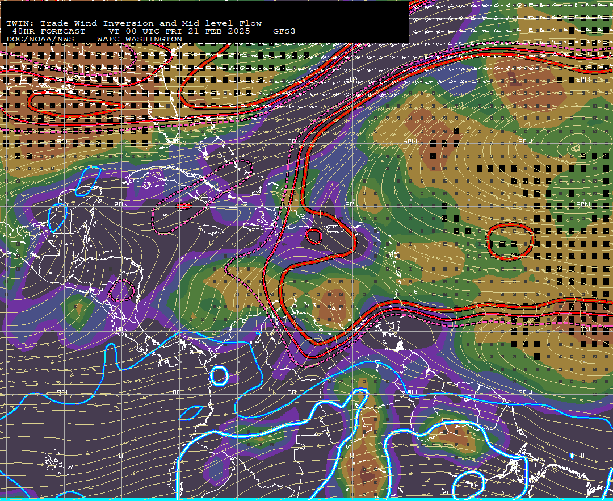Click the 'TWIN: Trade Wind Inversion and Mid-level Flow' title

click(134, 23)
